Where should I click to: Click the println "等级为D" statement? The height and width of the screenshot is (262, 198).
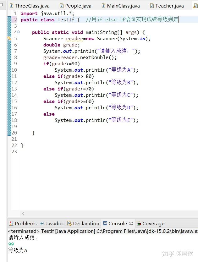(96, 107)
